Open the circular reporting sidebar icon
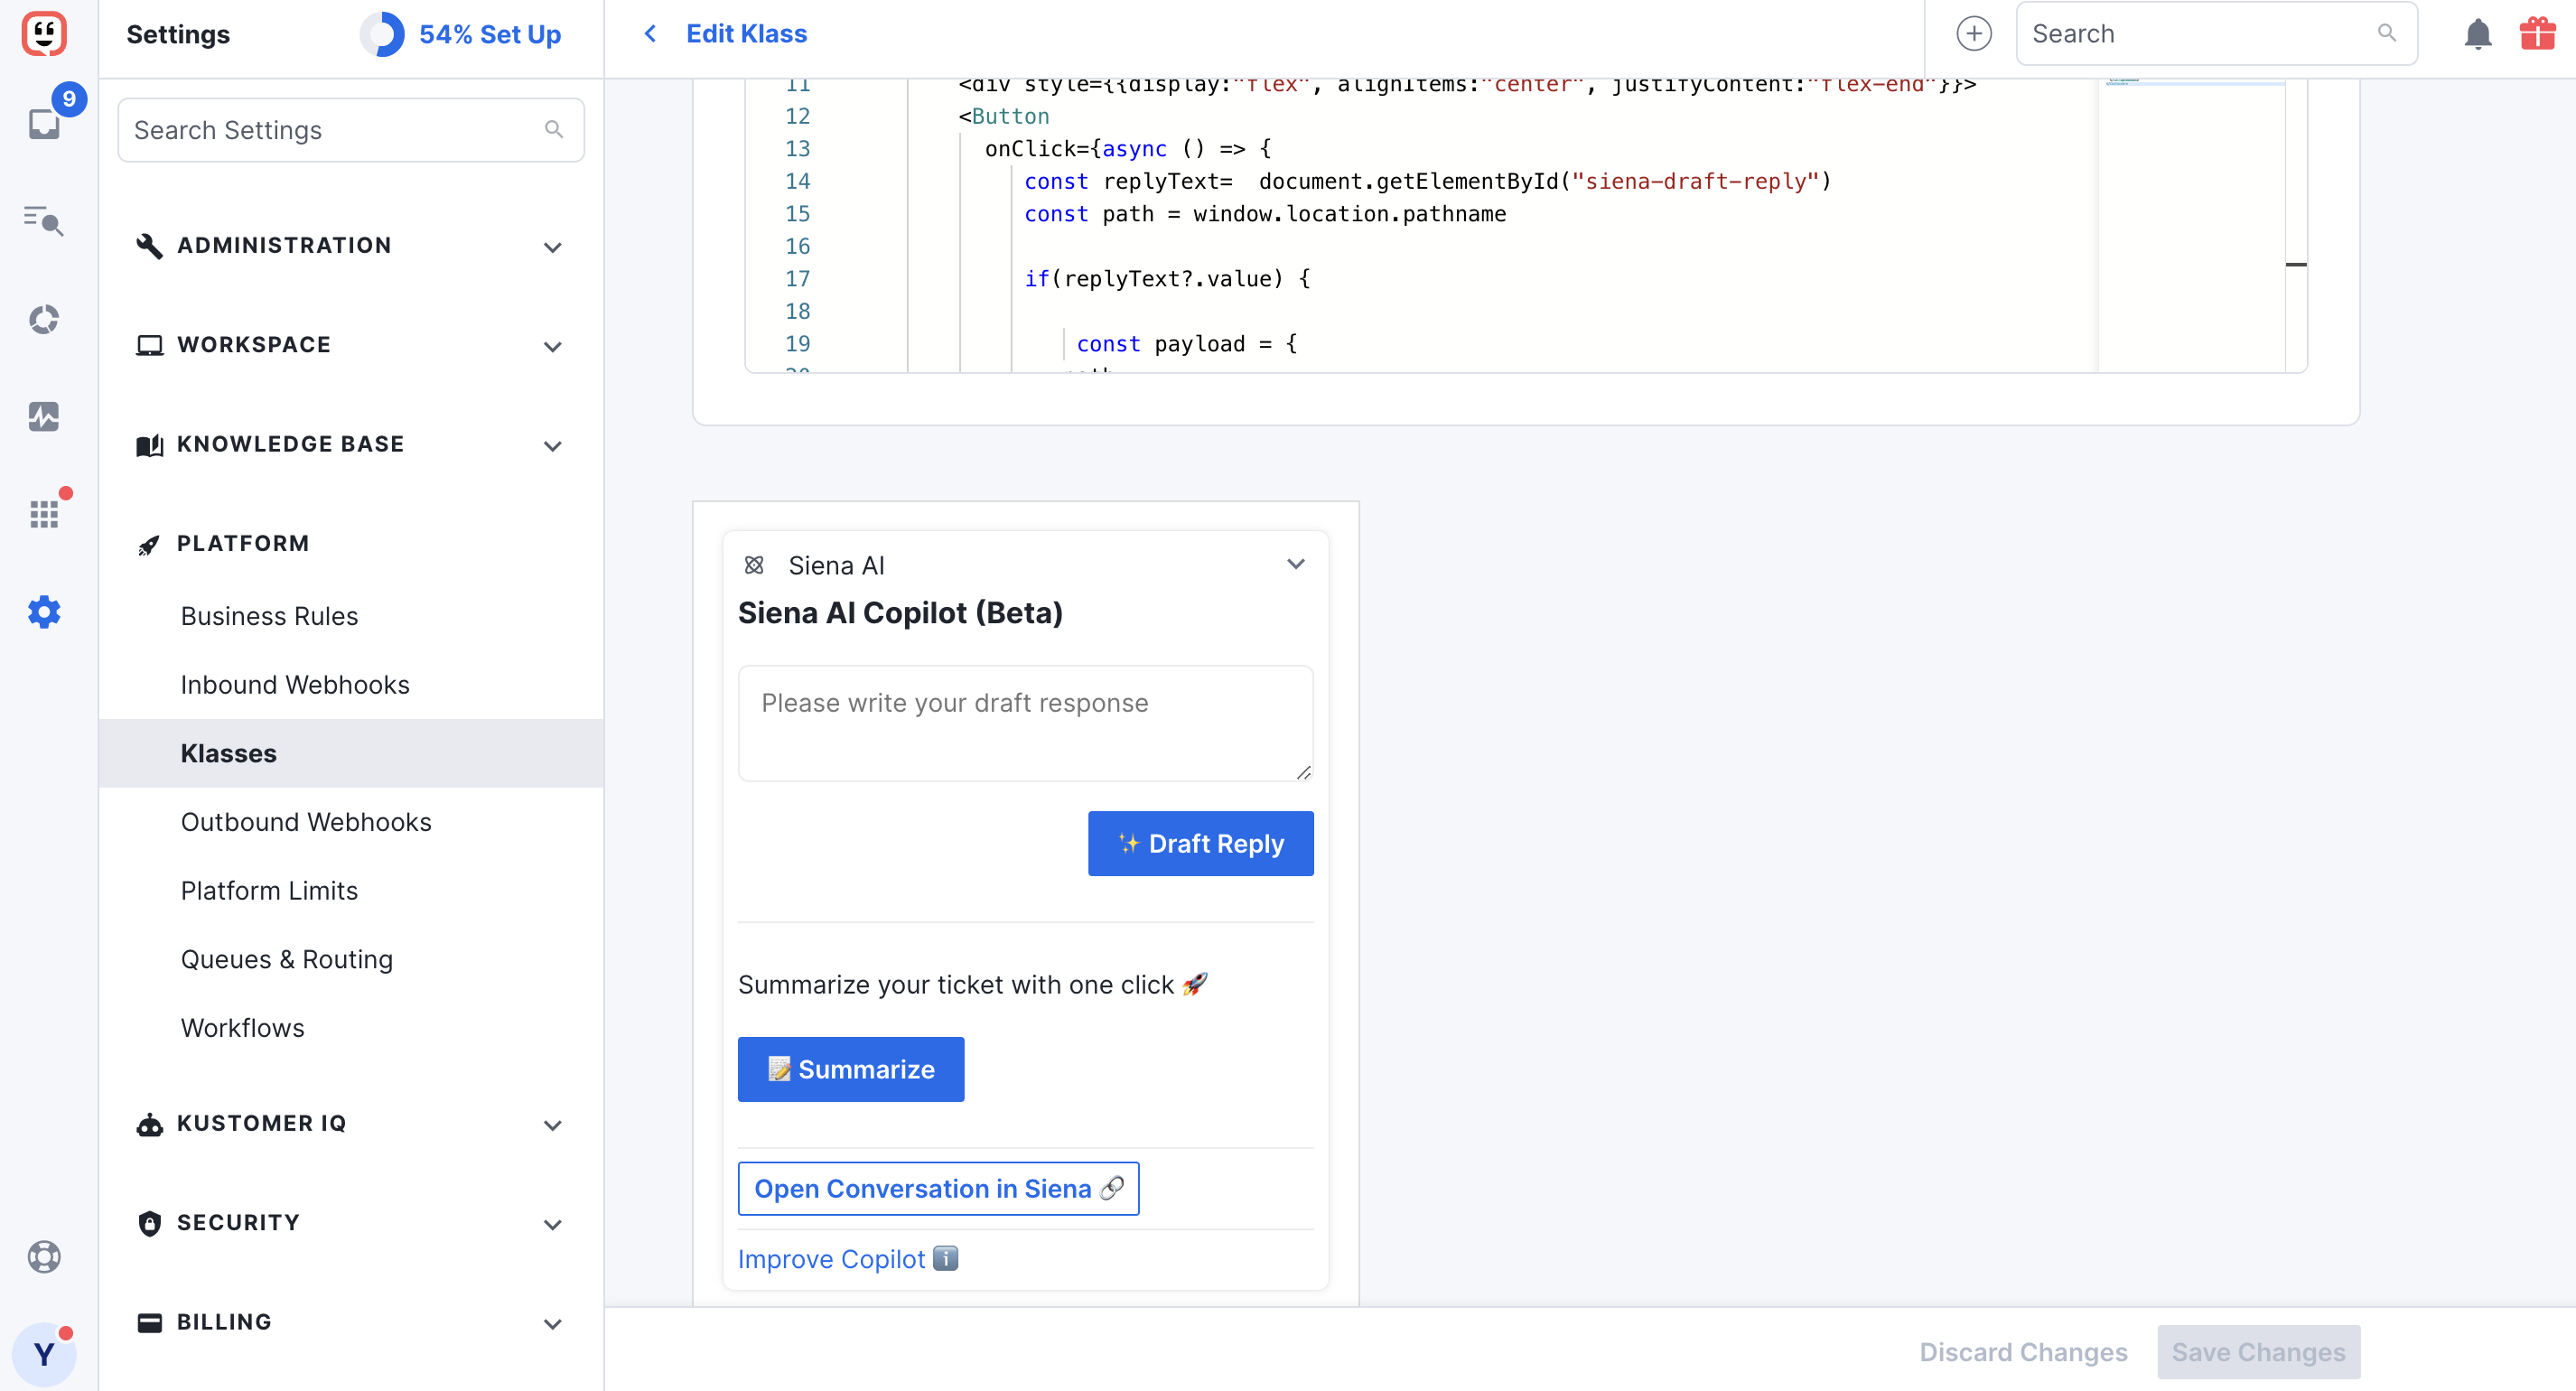 (44, 319)
